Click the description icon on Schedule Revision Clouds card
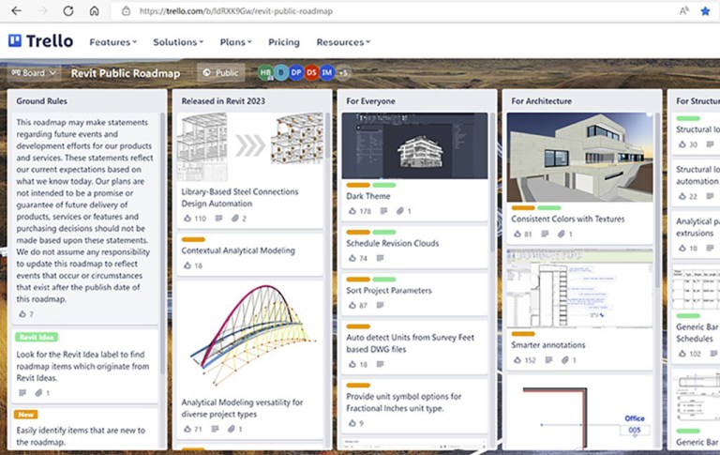720x455 pixels. coord(380,258)
